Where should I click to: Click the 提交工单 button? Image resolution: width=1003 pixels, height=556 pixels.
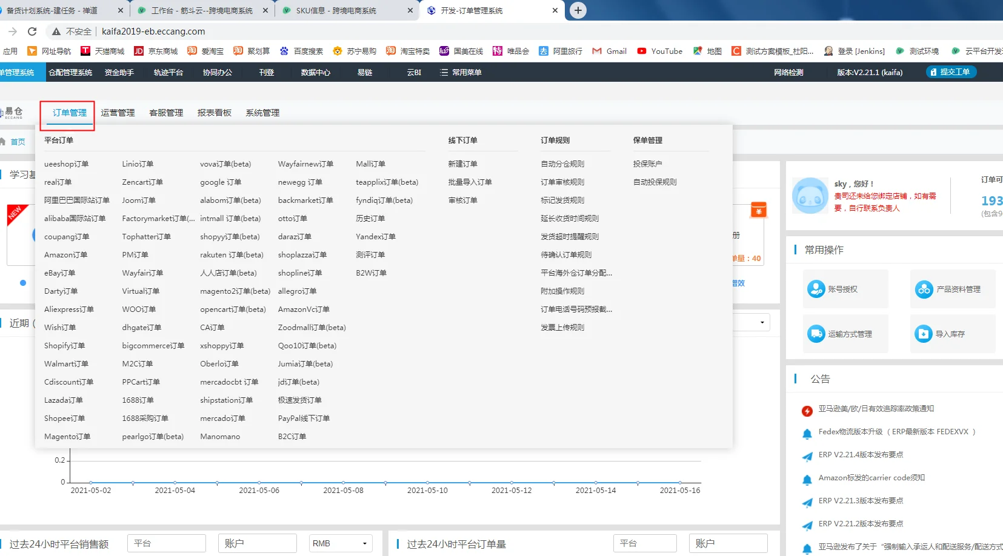pyautogui.click(x=951, y=72)
